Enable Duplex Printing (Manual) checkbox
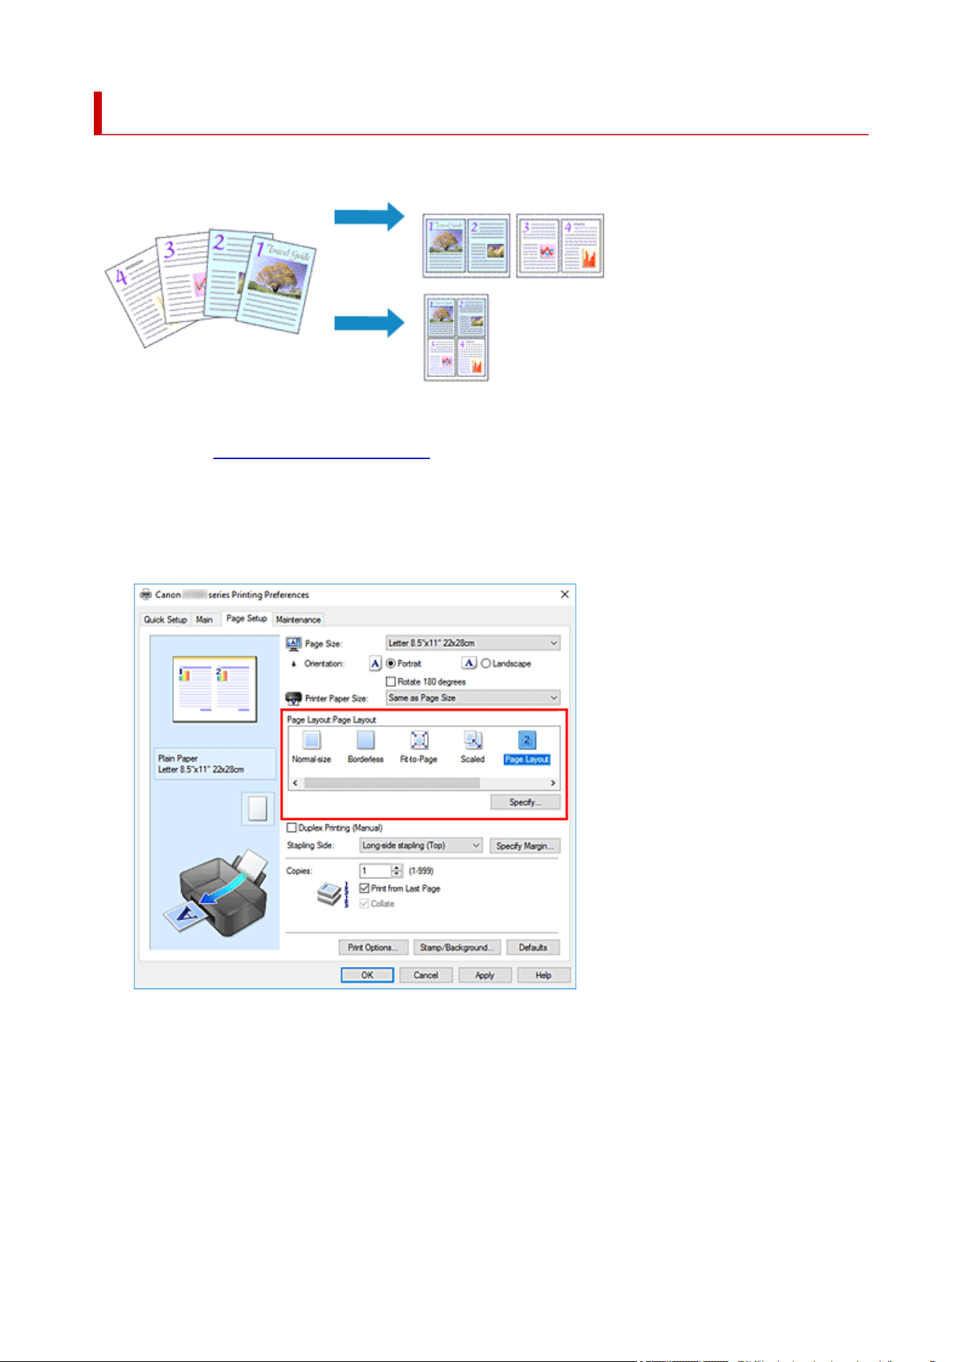Viewport: 963px width, 1362px height. (x=292, y=828)
